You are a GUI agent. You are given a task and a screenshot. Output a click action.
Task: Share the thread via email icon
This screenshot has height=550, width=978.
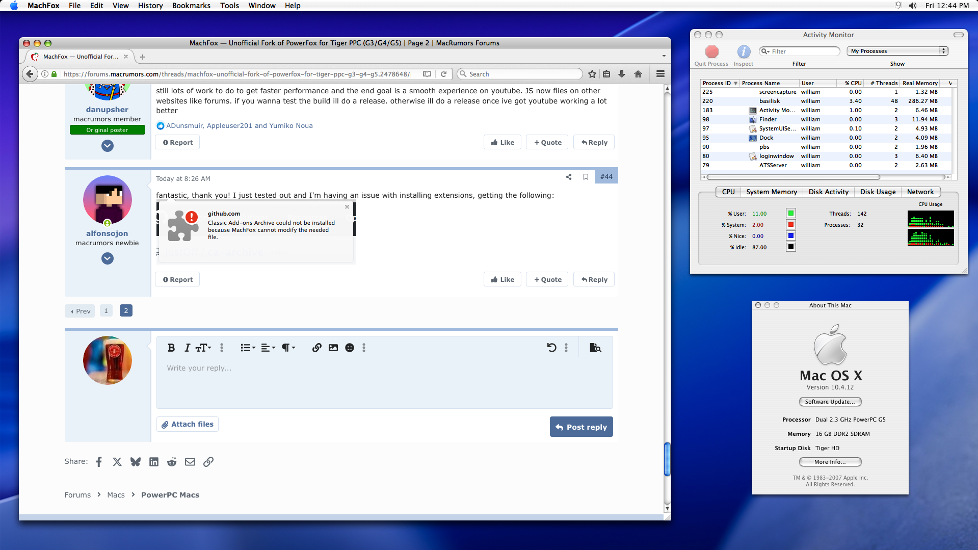190,462
